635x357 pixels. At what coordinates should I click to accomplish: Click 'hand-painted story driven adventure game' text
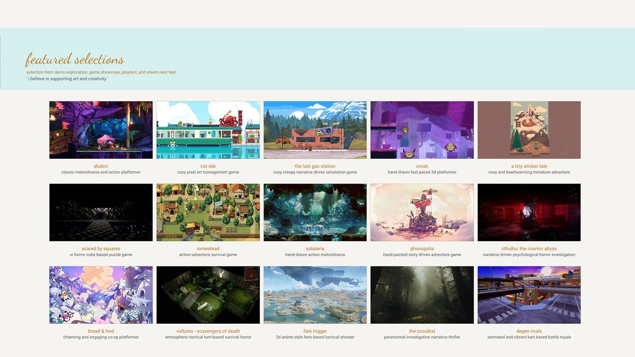(x=422, y=255)
